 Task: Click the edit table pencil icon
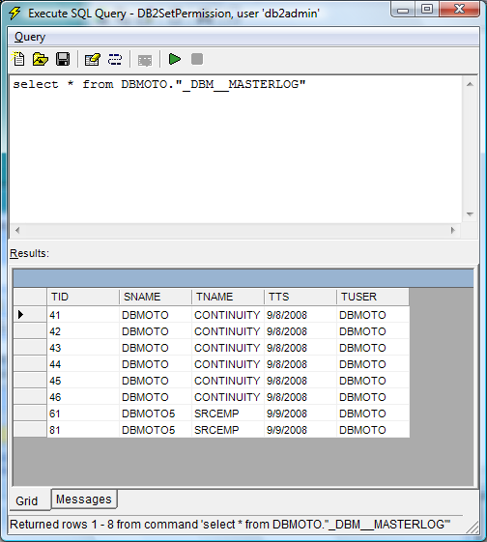point(93,60)
